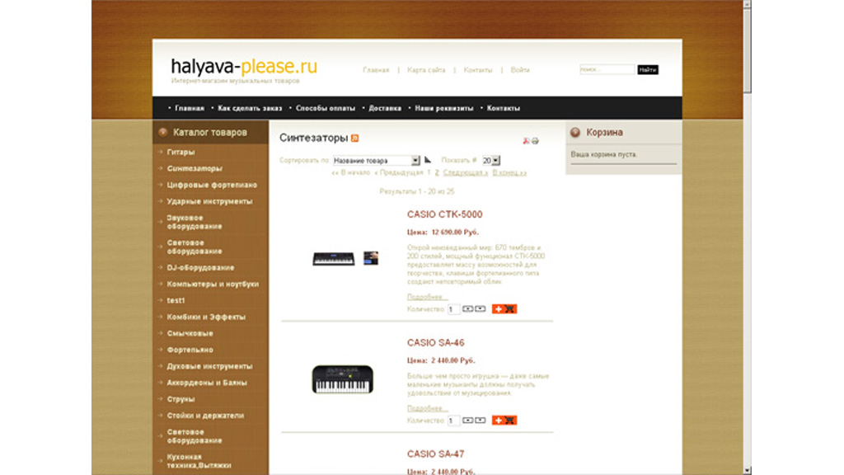Decrease CASIO CTK-5000 quantity
This screenshot has height=475, width=844.
(481, 309)
